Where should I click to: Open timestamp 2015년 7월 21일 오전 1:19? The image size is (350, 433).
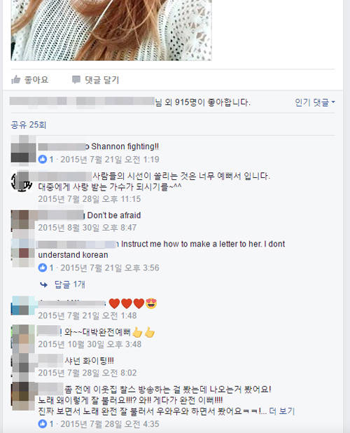110,159
